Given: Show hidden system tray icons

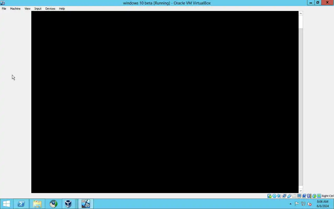Looking at the screenshot, I should tap(290, 204).
